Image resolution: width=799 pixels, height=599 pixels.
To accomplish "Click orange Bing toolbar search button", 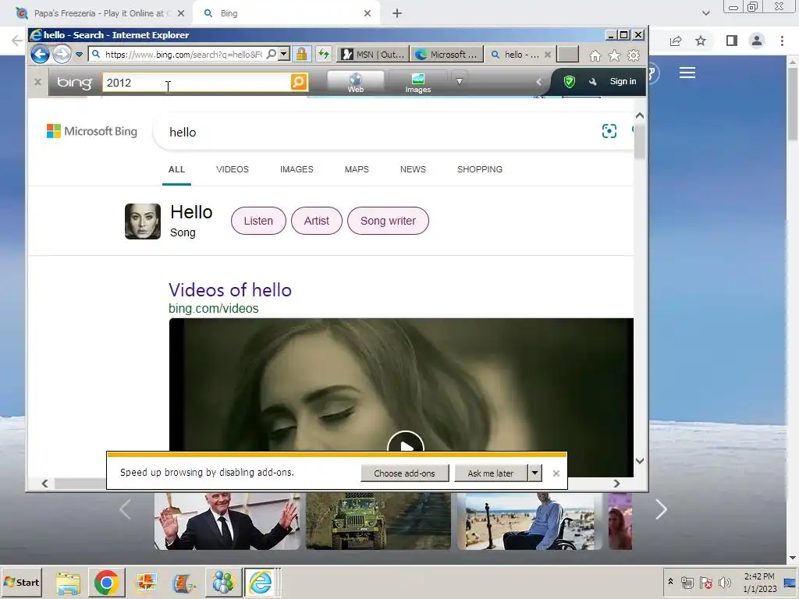I will click(299, 82).
